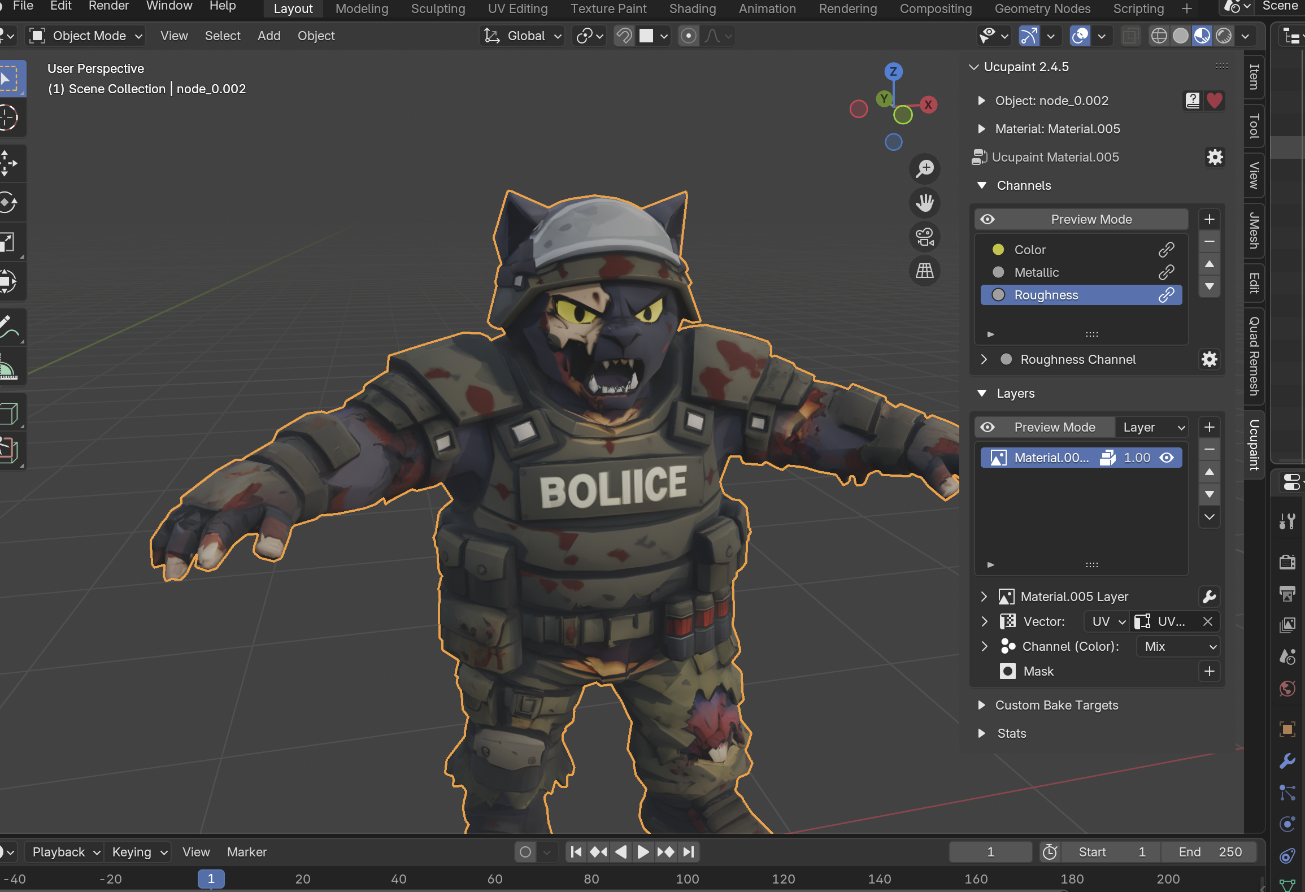Switch to the Shading workspace tab
Screen dimensions: 1305x892
(692, 8)
